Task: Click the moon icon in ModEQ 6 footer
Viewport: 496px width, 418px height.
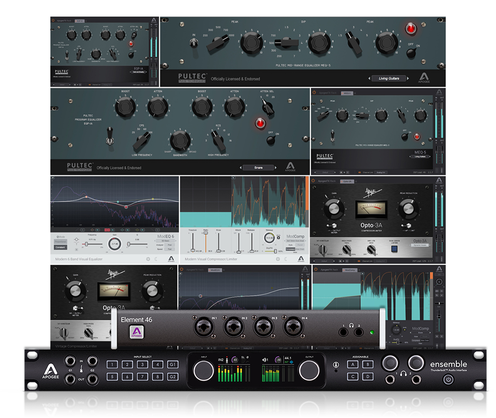Action: [x=156, y=259]
